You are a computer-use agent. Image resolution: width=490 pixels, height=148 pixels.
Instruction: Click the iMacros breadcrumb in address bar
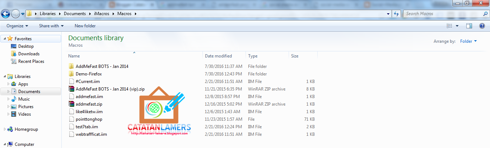coord(102,14)
